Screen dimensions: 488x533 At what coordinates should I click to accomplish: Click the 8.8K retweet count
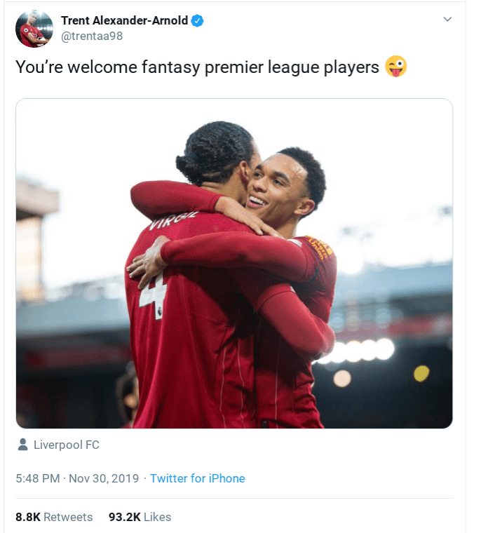tap(27, 517)
